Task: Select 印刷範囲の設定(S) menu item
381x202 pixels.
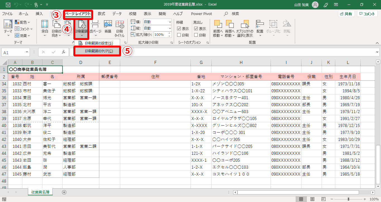Action: coord(97,43)
